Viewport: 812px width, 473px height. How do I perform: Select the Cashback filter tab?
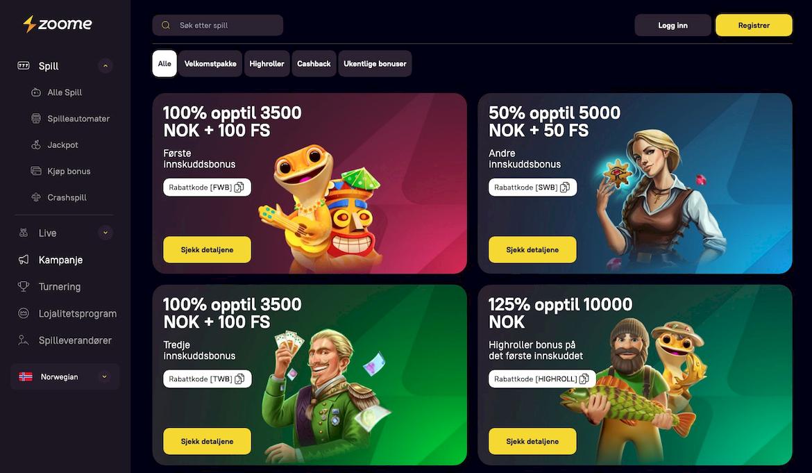pyautogui.click(x=314, y=64)
